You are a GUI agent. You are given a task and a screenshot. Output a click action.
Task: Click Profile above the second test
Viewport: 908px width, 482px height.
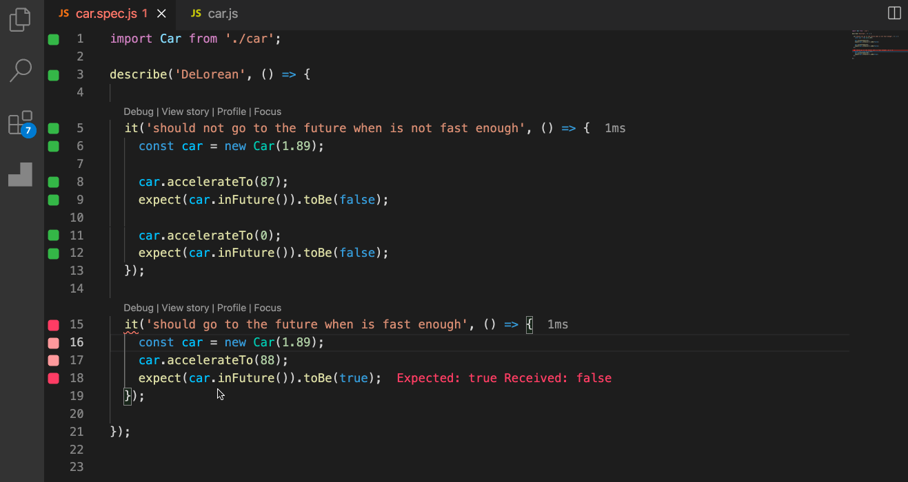coord(231,308)
